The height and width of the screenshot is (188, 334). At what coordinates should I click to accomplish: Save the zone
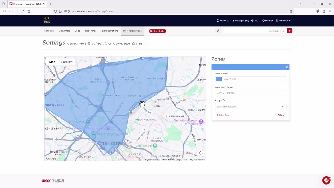click(x=281, y=115)
